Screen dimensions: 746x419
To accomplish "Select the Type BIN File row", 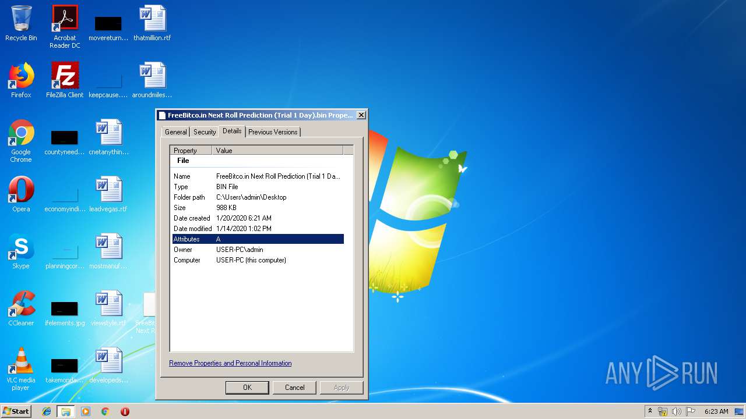I will [258, 187].
